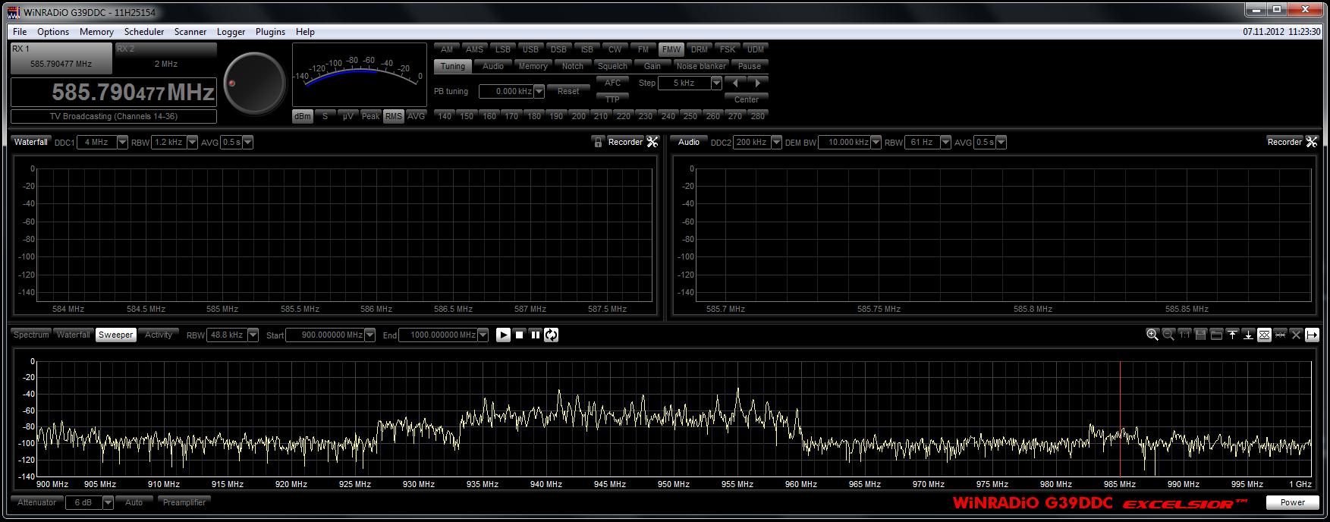Image resolution: width=1330 pixels, height=522 pixels.
Task: Stop the sweeper scan
Action: coord(520,335)
